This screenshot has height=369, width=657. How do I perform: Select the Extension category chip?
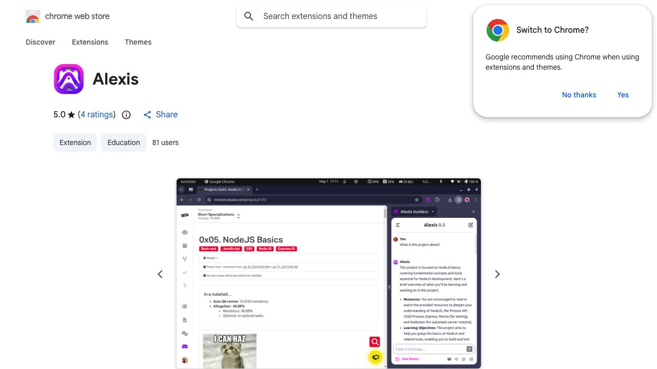75,142
